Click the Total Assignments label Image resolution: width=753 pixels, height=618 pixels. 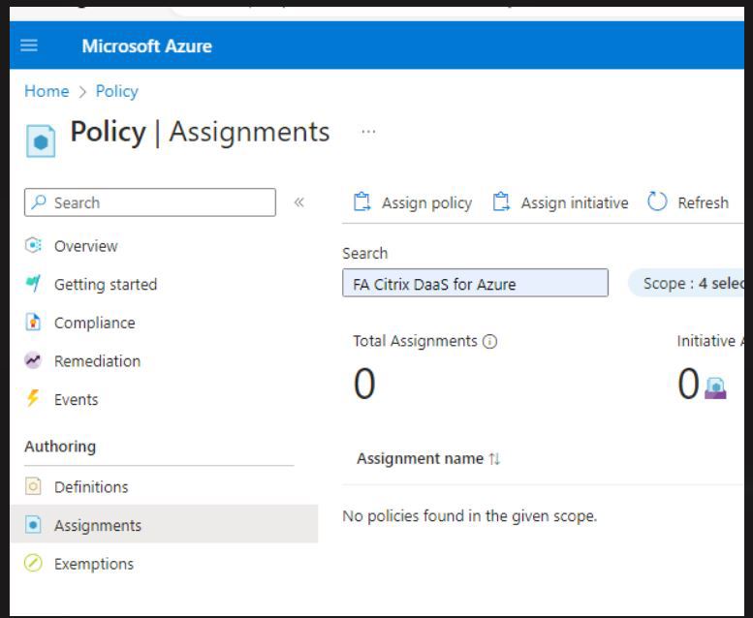tap(415, 341)
